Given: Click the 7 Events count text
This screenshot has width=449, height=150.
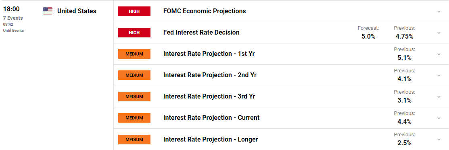Looking at the screenshot, I should pos(13,18).
